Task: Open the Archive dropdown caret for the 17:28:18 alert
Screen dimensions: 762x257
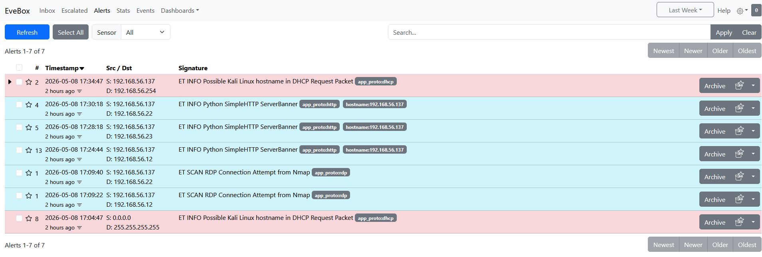Action: 753,131
